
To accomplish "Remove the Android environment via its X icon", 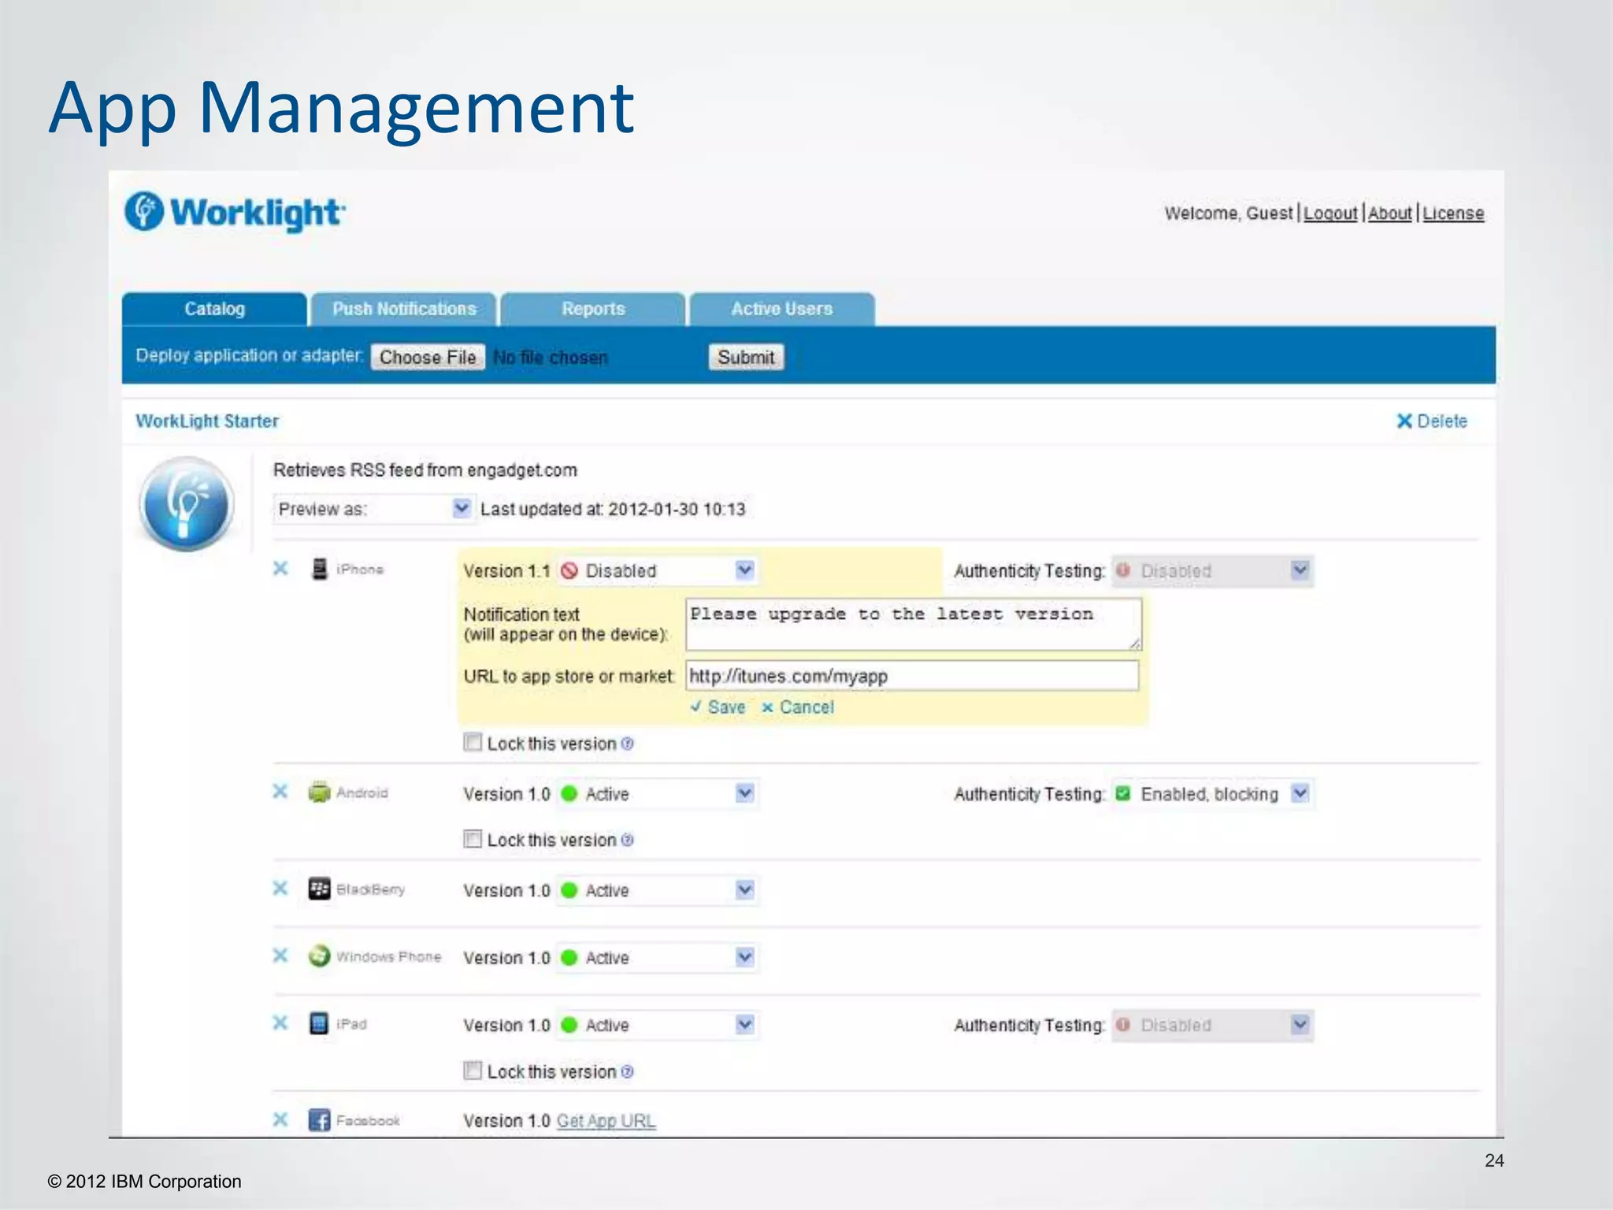I will point(280,791).
